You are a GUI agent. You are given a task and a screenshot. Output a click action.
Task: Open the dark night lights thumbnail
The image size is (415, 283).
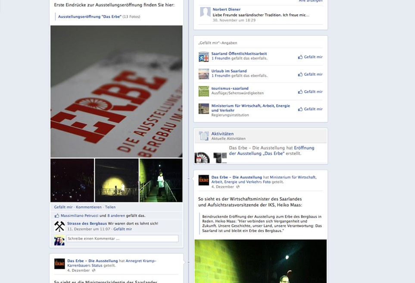point(72,180)
